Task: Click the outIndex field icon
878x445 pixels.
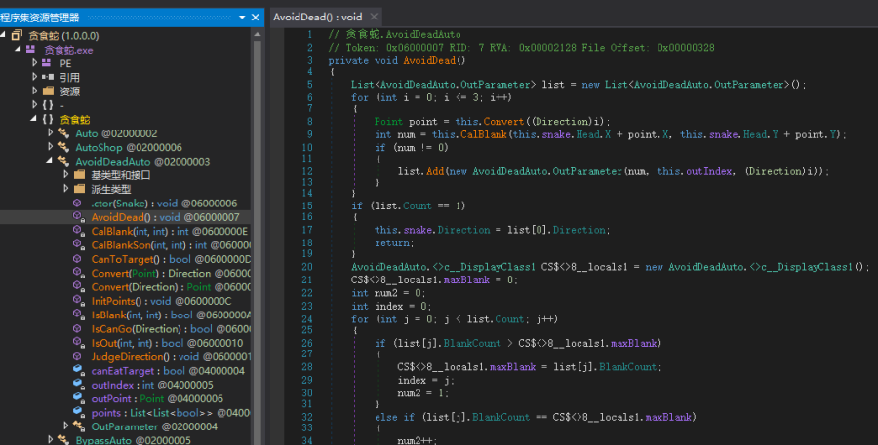Action: click(79, 385)
